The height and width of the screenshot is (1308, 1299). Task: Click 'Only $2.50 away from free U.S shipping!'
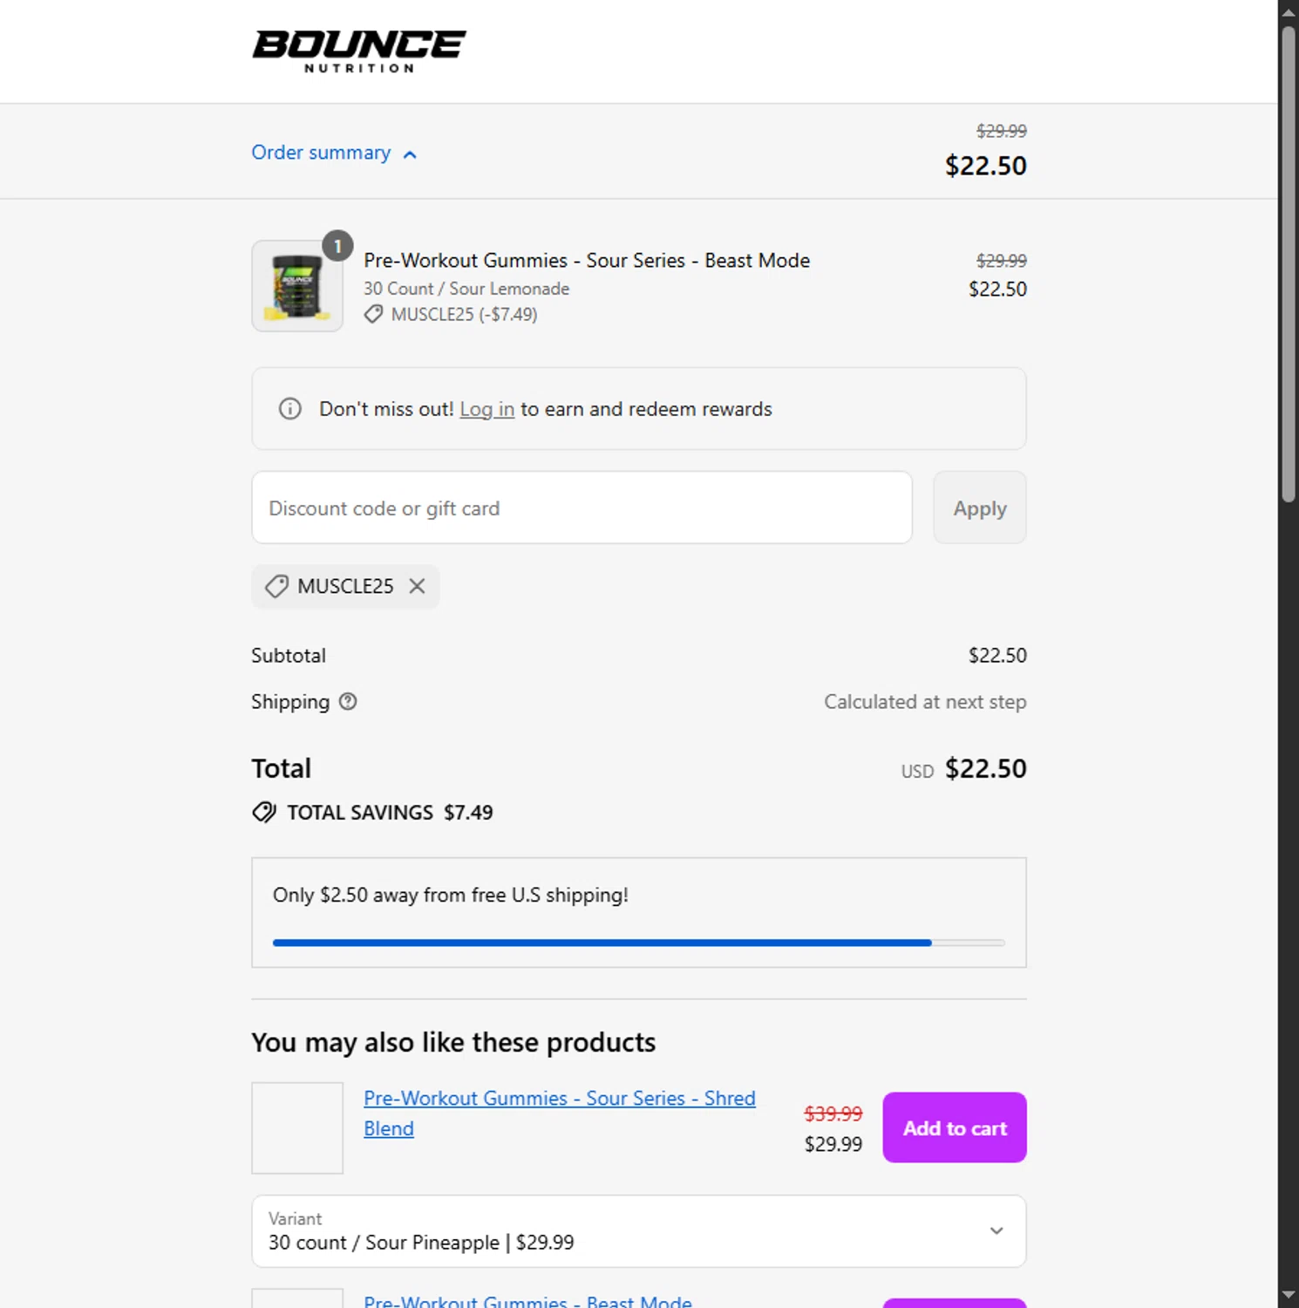pyautogui.click(x=450, y=895)
